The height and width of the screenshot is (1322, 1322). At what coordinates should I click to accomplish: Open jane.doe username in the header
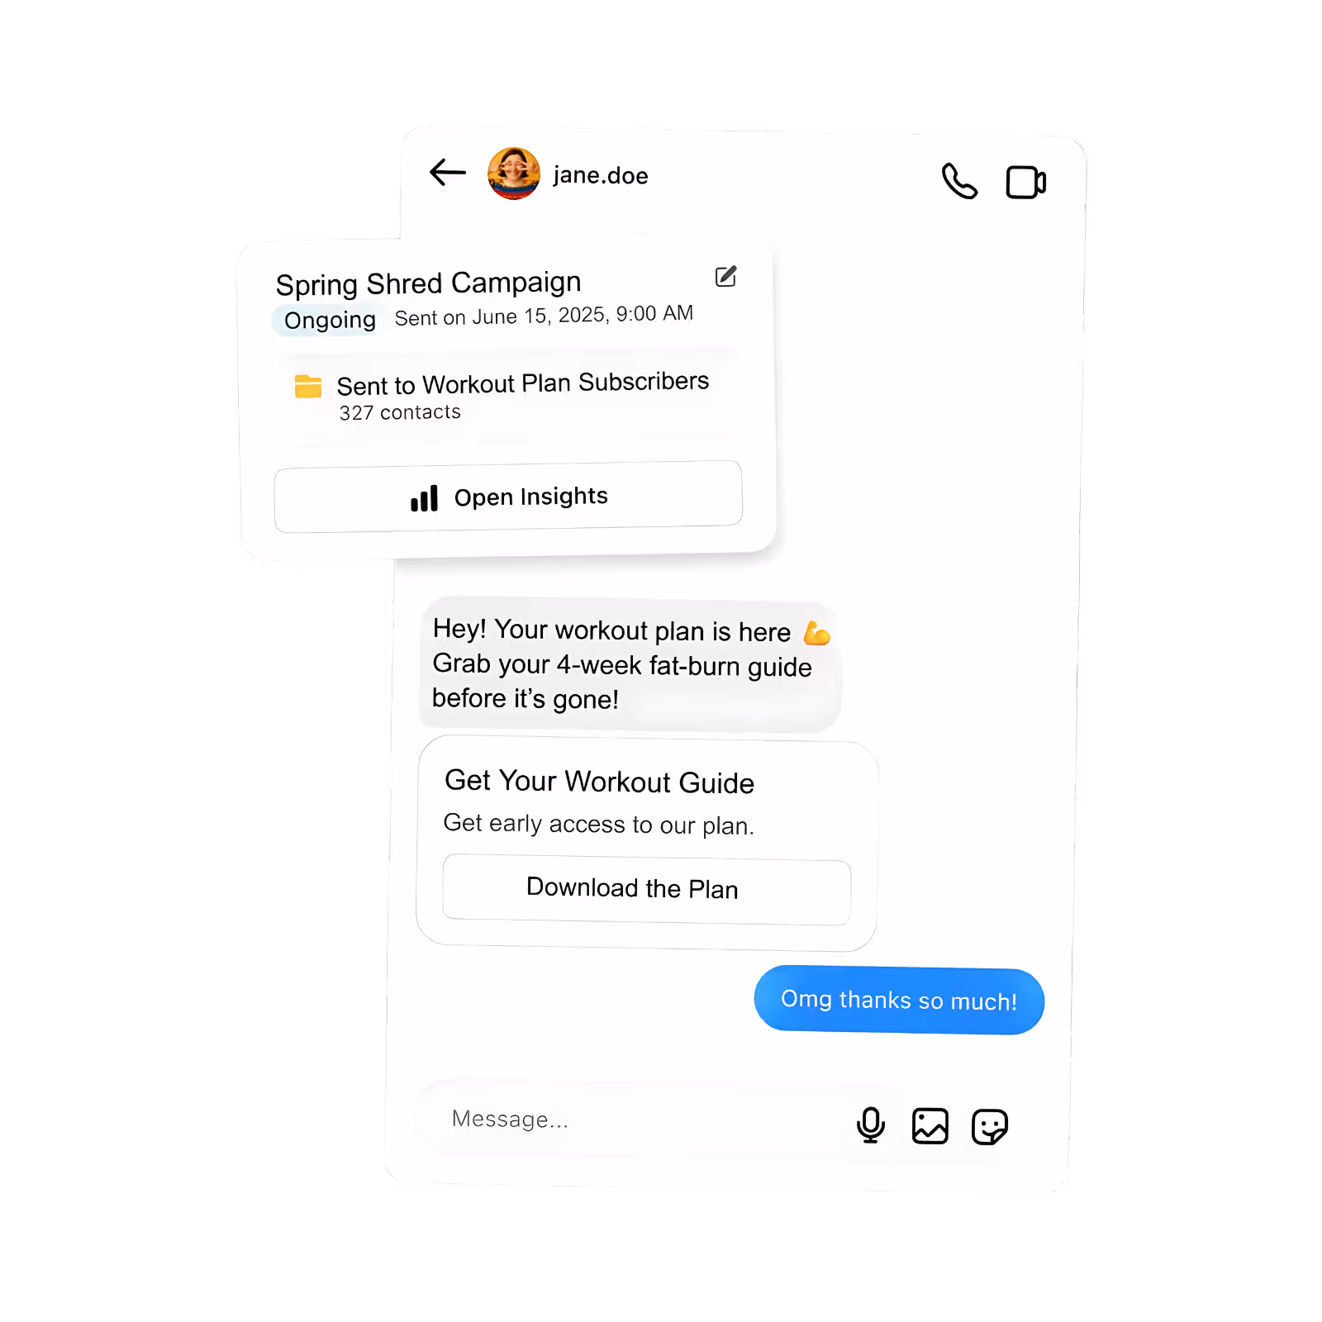pyautogui.click(x=601, y=175)
